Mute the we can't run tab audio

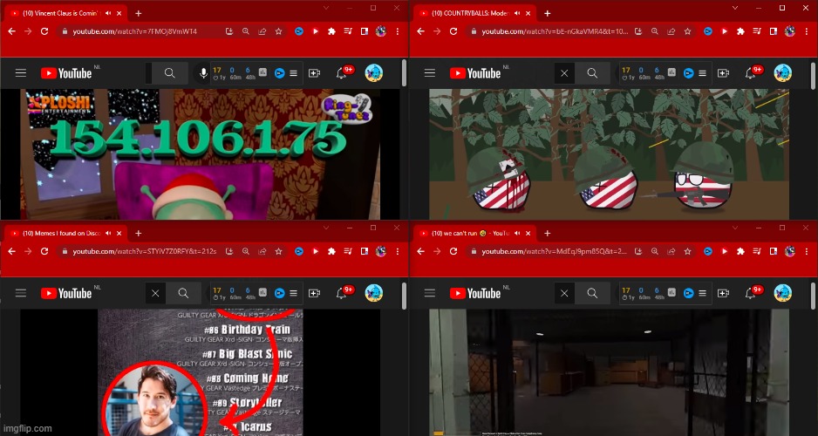pos(517,233)
